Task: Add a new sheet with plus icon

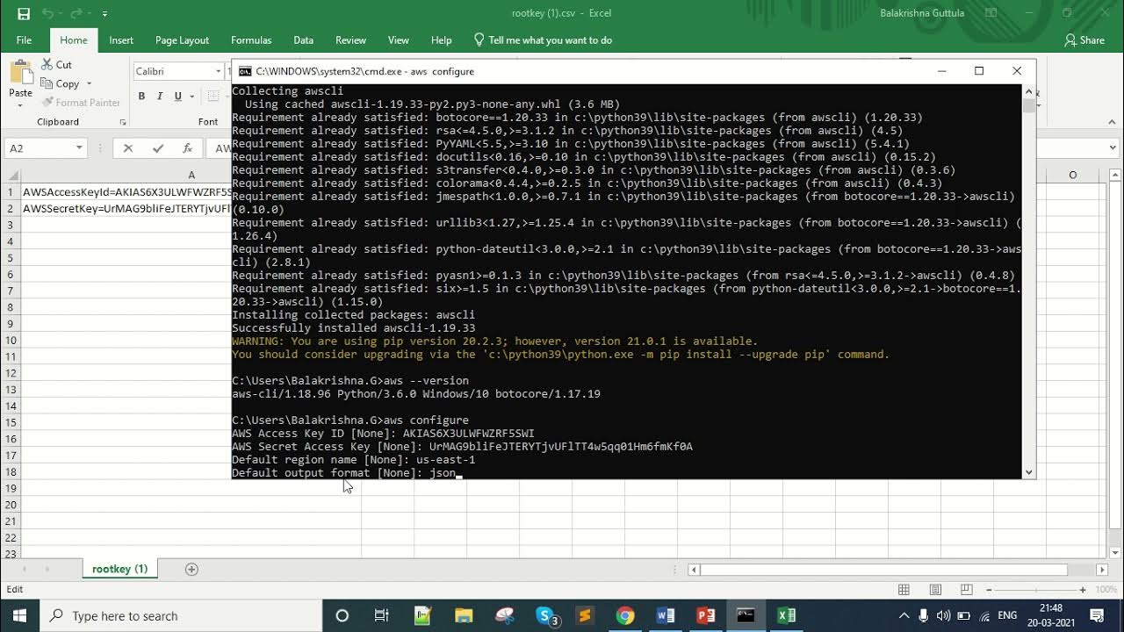Action: click(191, 569)
